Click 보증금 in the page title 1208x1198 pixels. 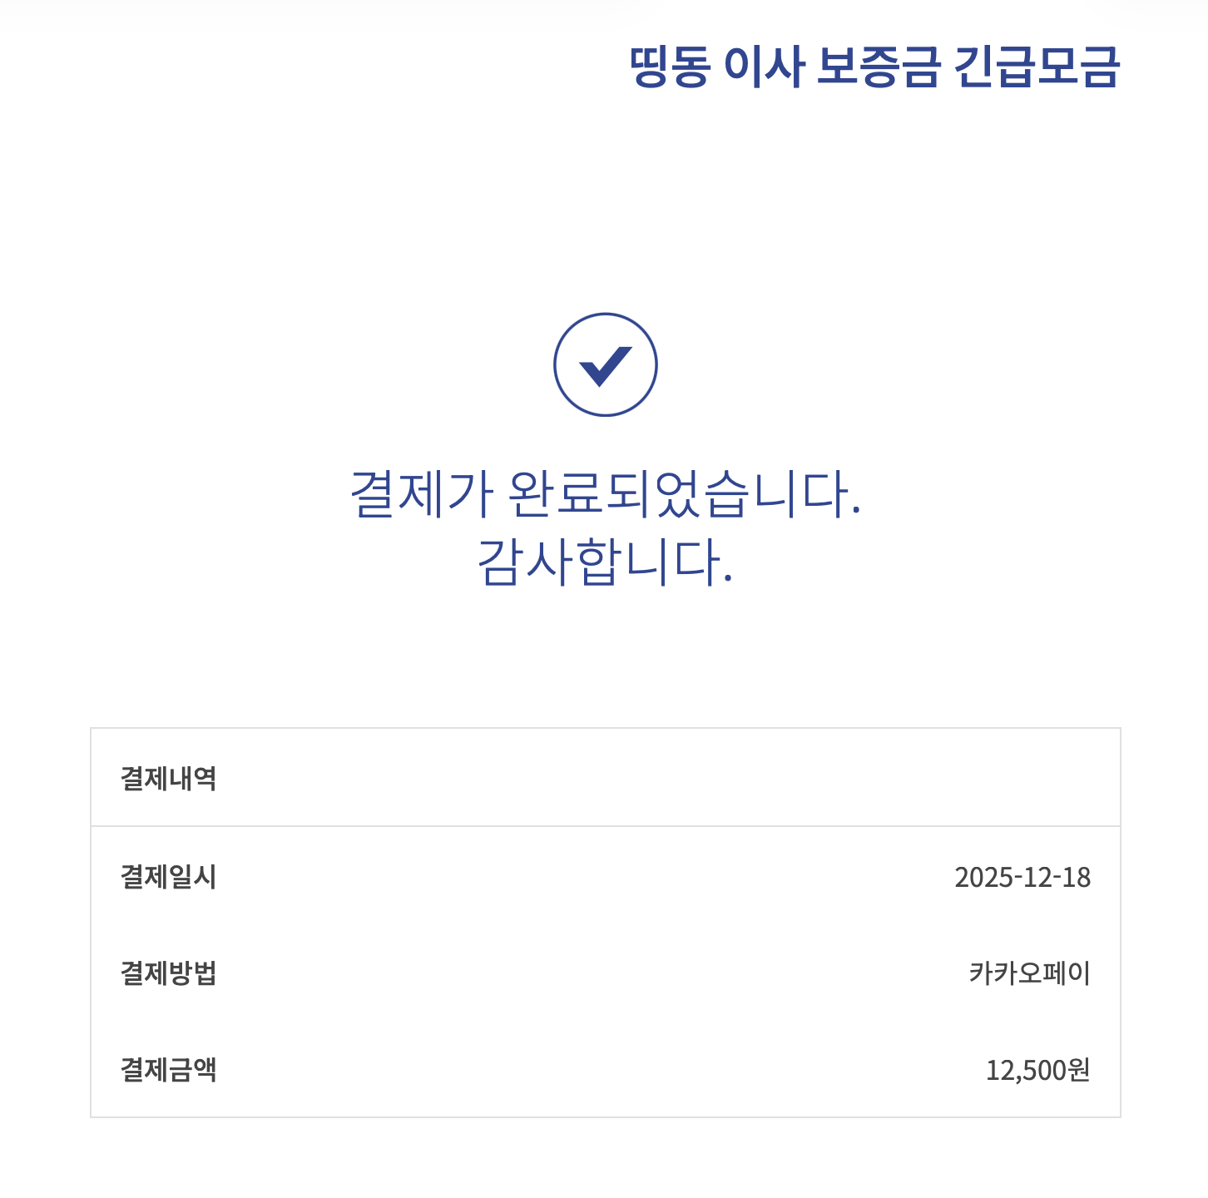[878, 67]
